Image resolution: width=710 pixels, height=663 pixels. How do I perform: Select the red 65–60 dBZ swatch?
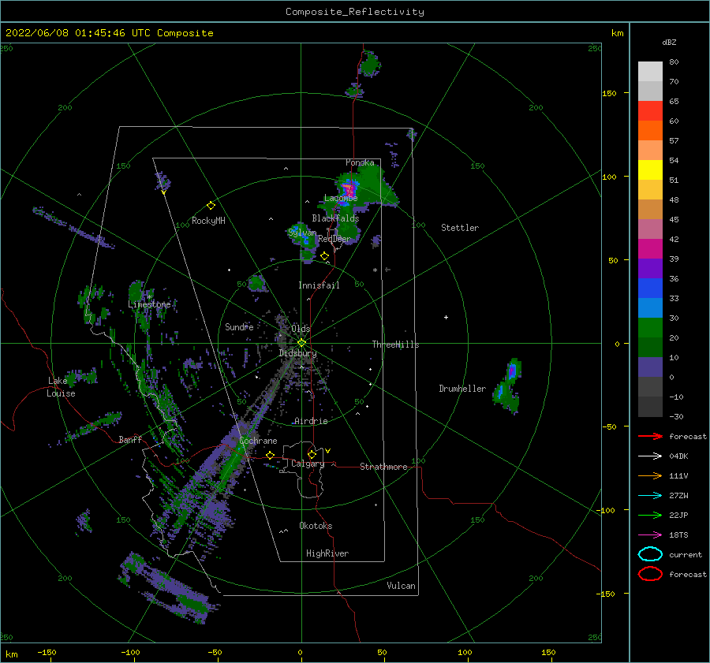pos(650,111)
